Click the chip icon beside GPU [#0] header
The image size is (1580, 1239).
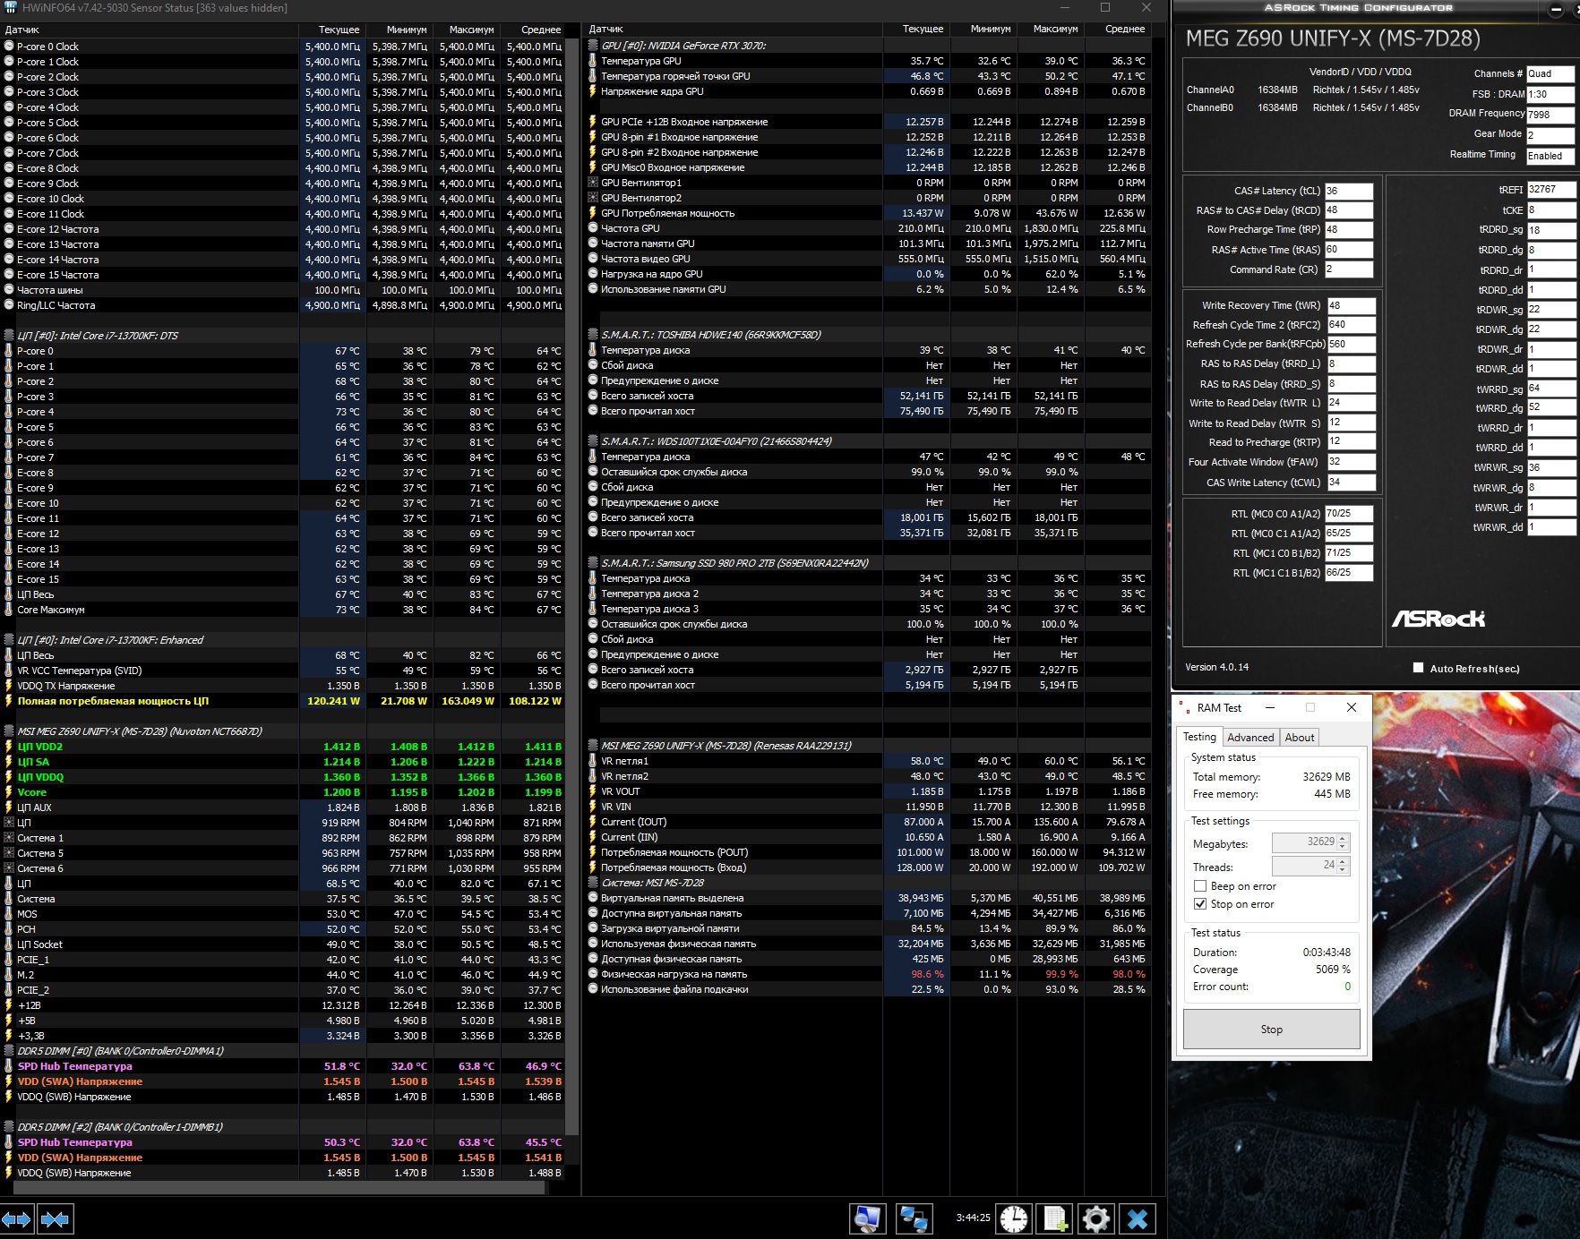point(593,46)
